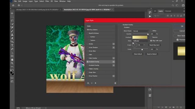Viewport: 195px width, 109px height.
Task: Switch to the Channels panel tab
Action: point(168,11)
